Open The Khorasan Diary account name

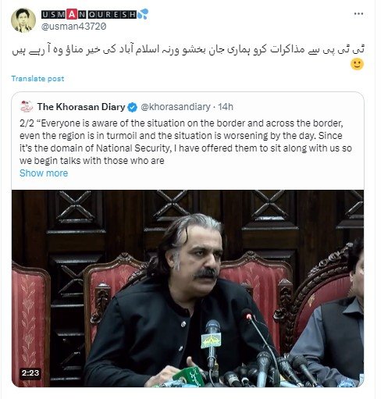click(81, 107)
